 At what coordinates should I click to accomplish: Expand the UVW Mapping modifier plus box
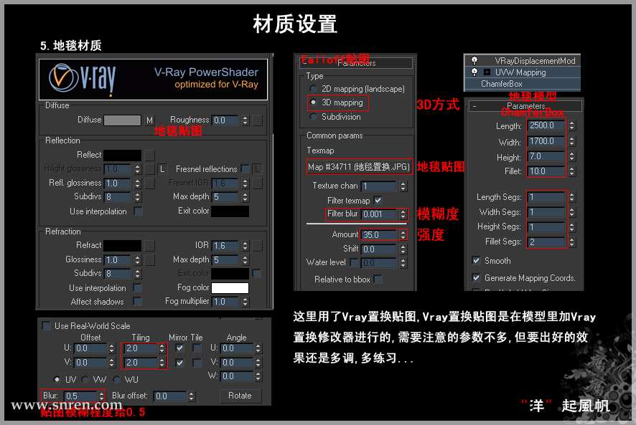(x=487, y=72)
